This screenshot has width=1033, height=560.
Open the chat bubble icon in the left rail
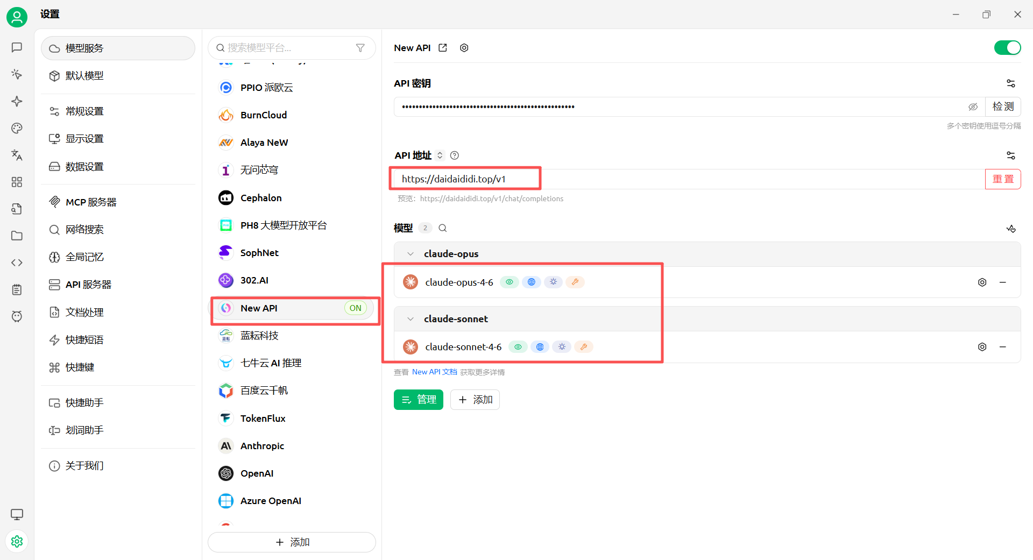(x=17, y=47)
